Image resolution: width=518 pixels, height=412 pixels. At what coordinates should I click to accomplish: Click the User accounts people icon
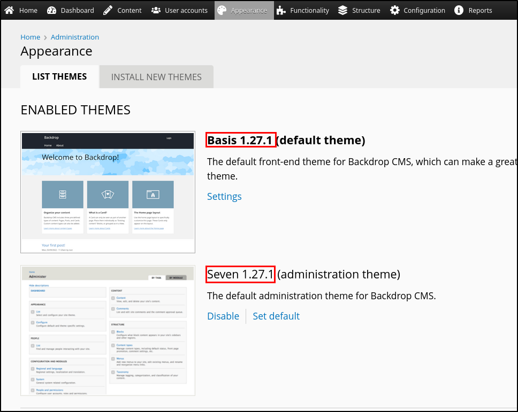pyautogui.click(x=156, y=10)
